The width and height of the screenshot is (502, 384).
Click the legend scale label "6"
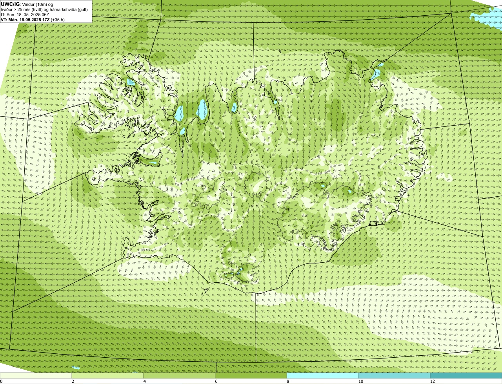pos(216,381)
